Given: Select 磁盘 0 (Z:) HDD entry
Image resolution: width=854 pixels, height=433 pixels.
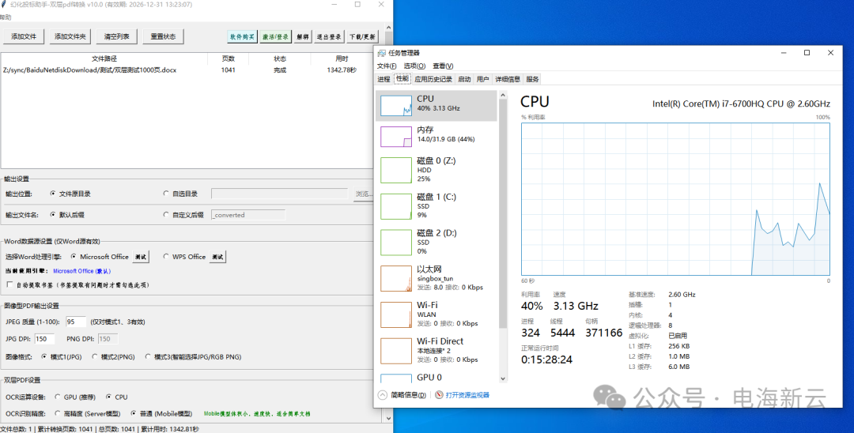Looking at the screenshot, I should pos(437,169).
